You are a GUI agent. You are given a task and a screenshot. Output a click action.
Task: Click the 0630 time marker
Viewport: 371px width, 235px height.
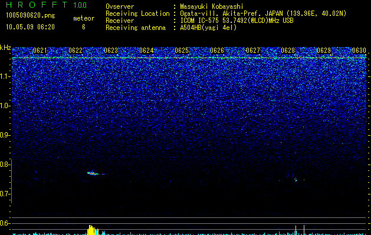pyautogui.click(x=359, y=51)
